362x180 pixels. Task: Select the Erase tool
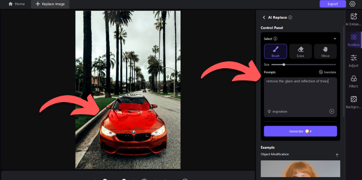coord(300,51)
